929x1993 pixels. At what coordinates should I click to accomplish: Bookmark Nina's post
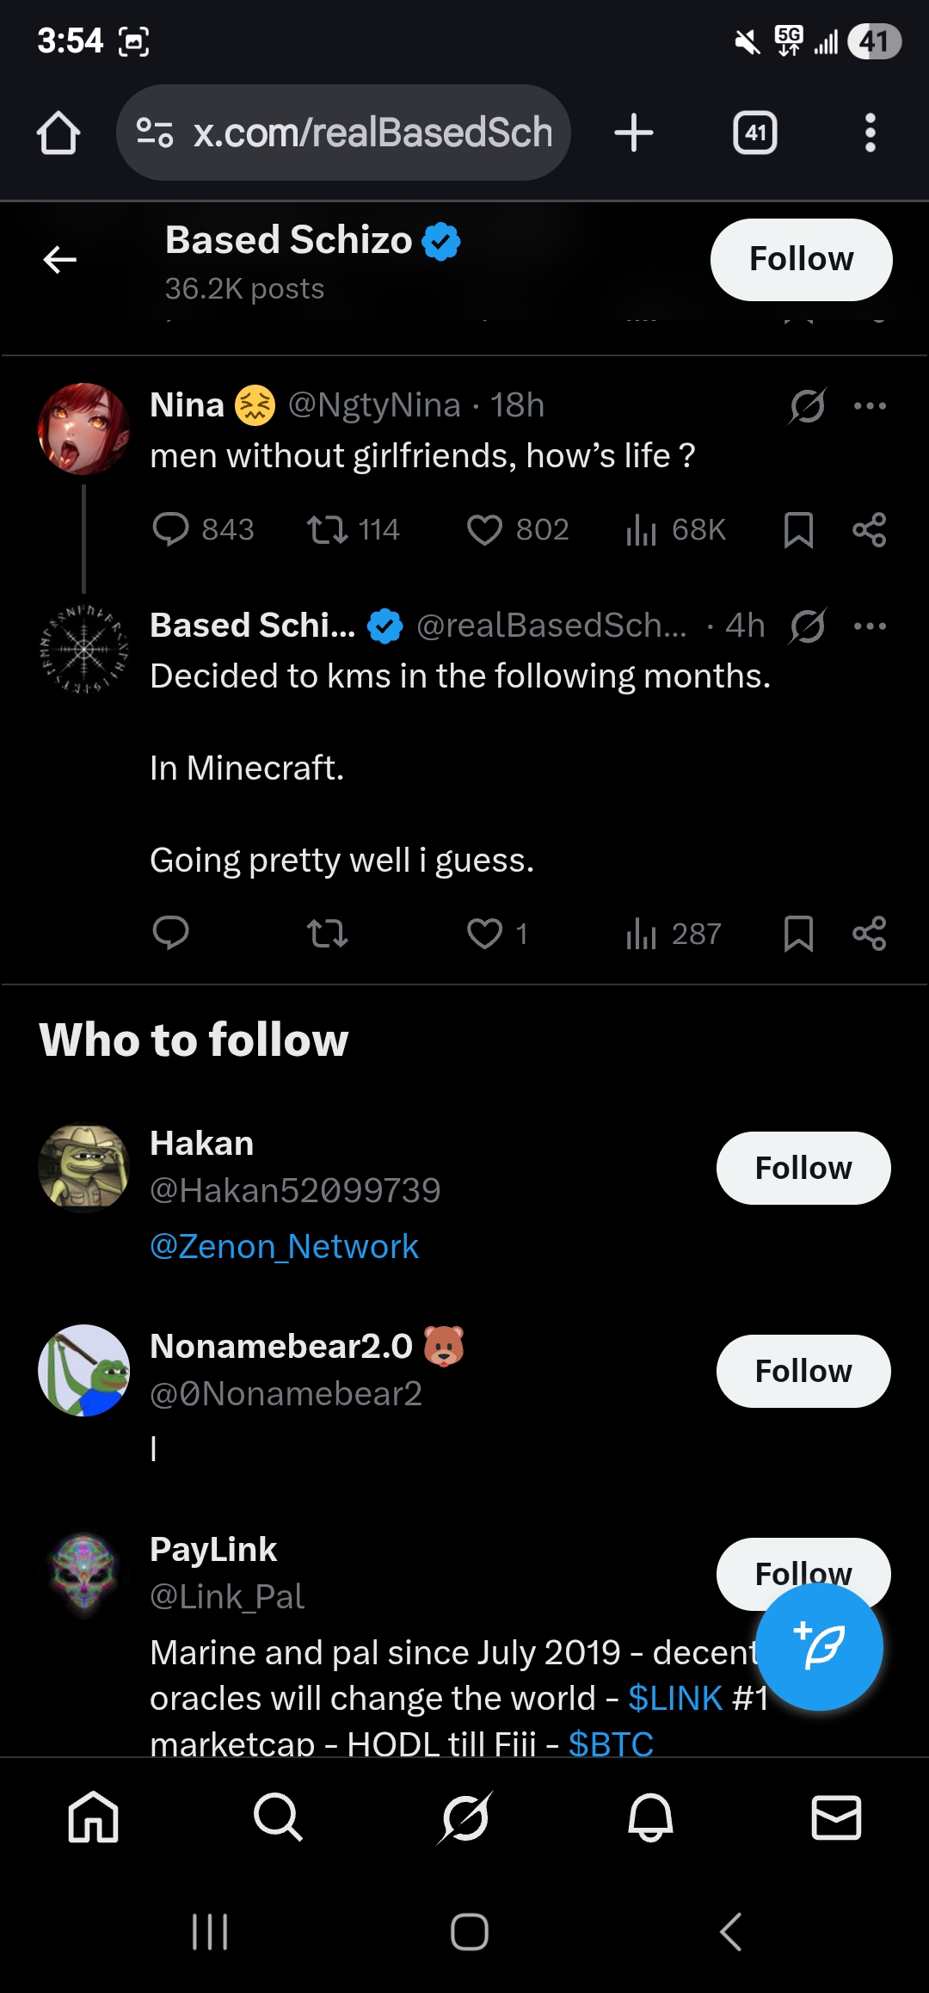coord(798,529)
